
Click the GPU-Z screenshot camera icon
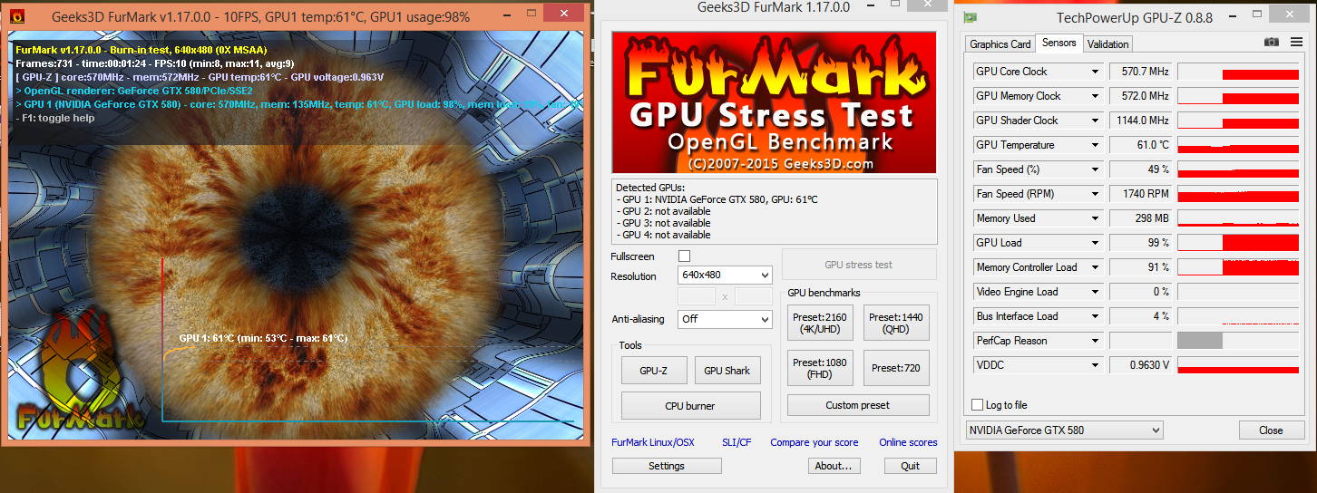(x=1272, y=43)
